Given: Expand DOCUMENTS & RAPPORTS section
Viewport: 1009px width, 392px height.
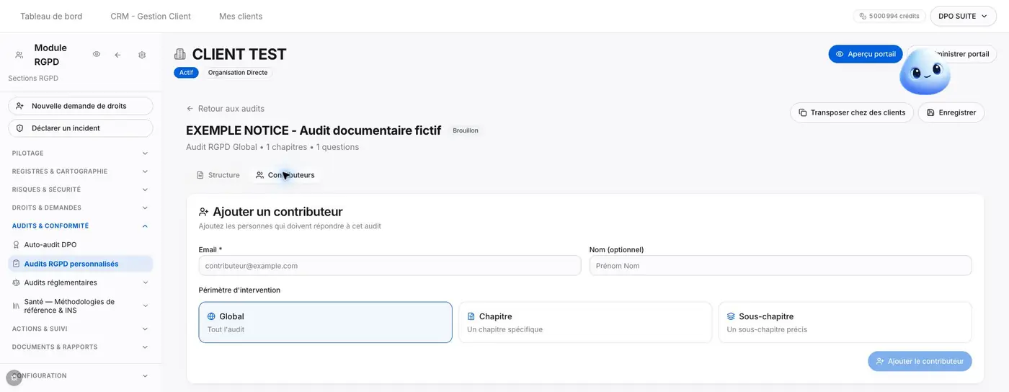Looking at the screenshot, I should point(81,347).
